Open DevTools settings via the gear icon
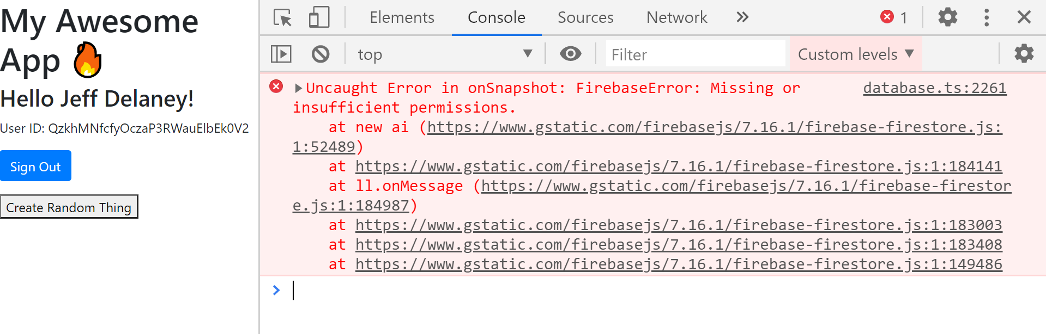 [x=947, y=17]
